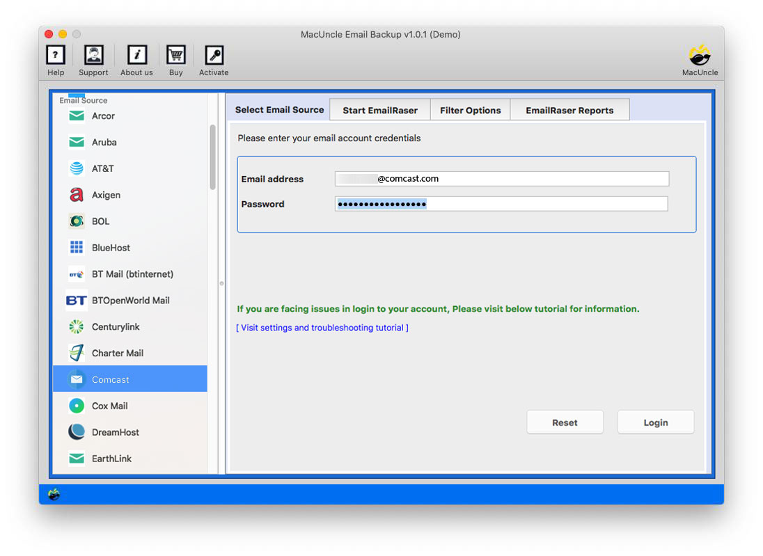Open the EmailRaser Reports tab

click(x=569, y=110)
